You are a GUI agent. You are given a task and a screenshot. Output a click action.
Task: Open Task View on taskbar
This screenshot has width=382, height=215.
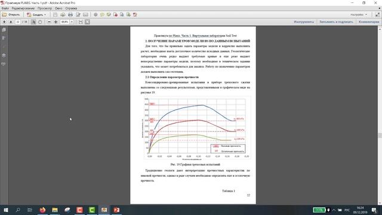coord(30,210)
